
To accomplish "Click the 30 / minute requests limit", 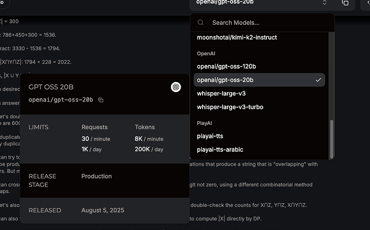I will [96, 139].
